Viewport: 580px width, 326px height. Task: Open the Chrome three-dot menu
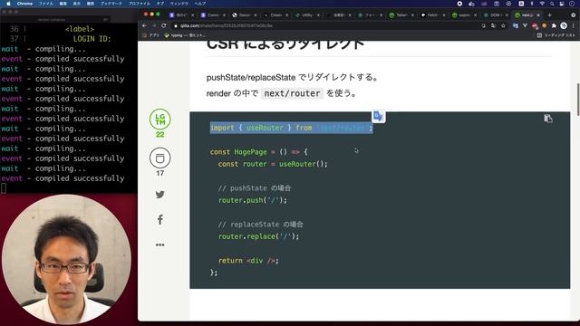[573, 25]
